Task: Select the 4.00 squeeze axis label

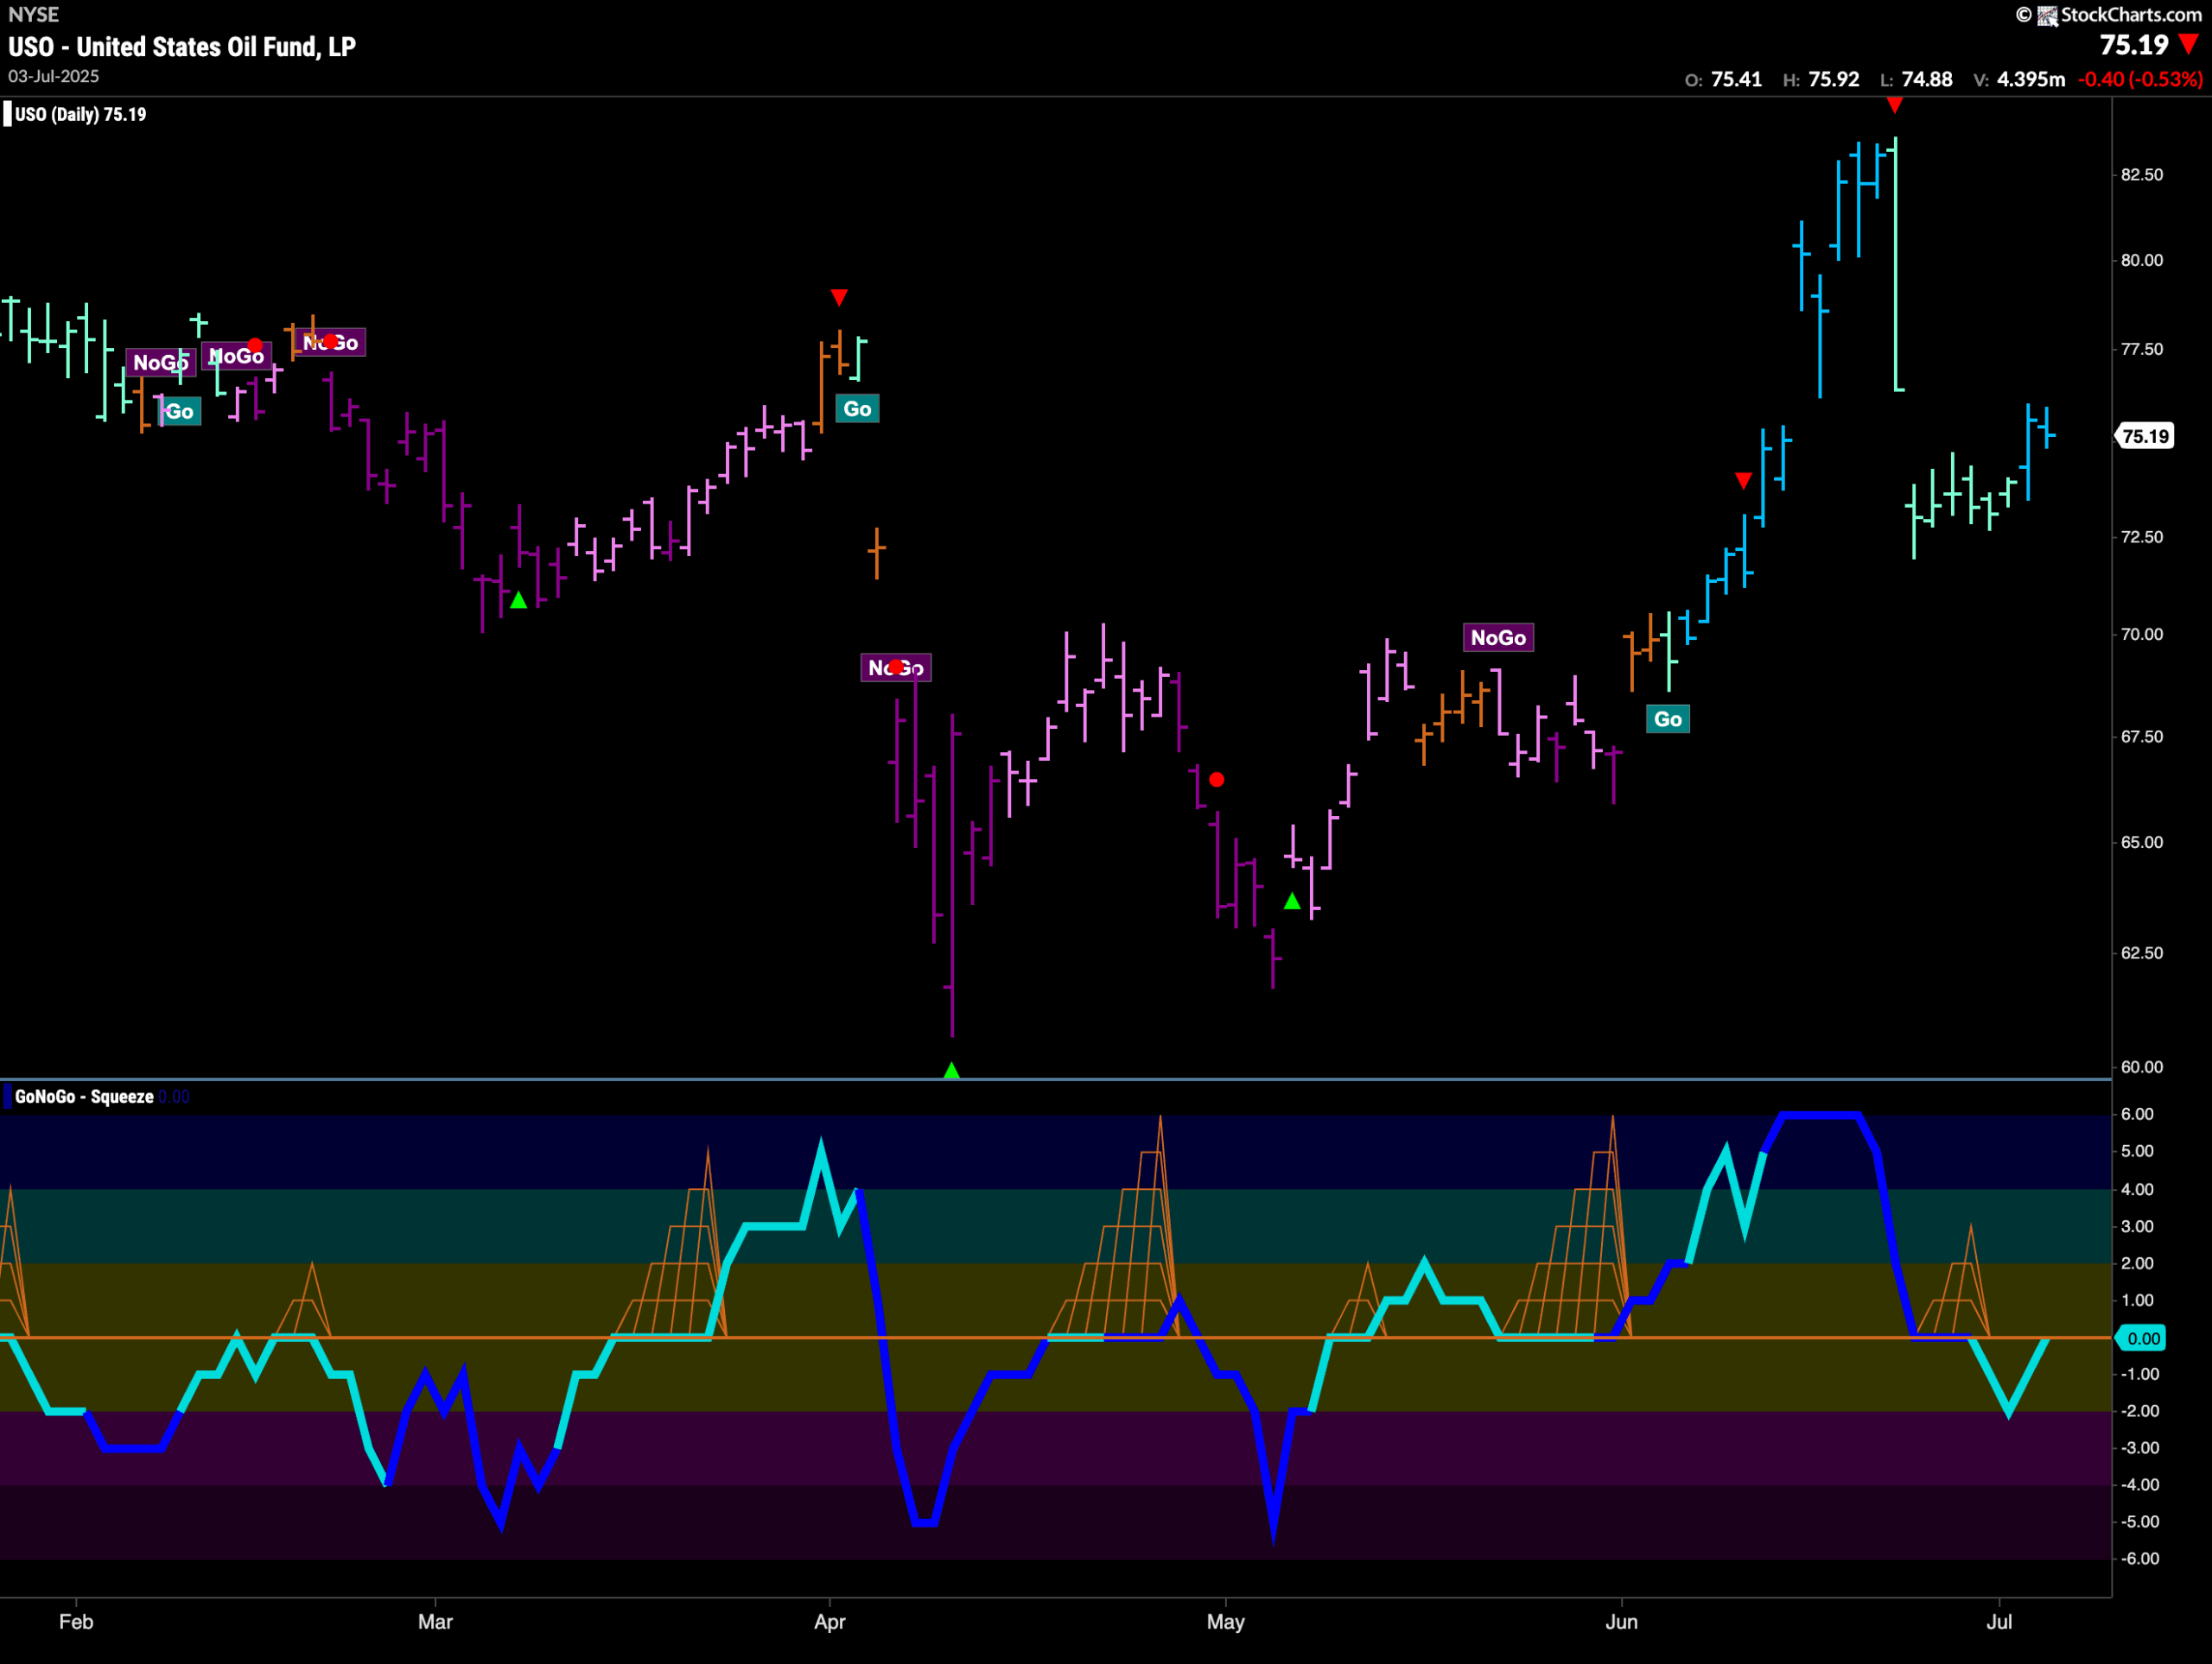Action: coord(2137,1189)
